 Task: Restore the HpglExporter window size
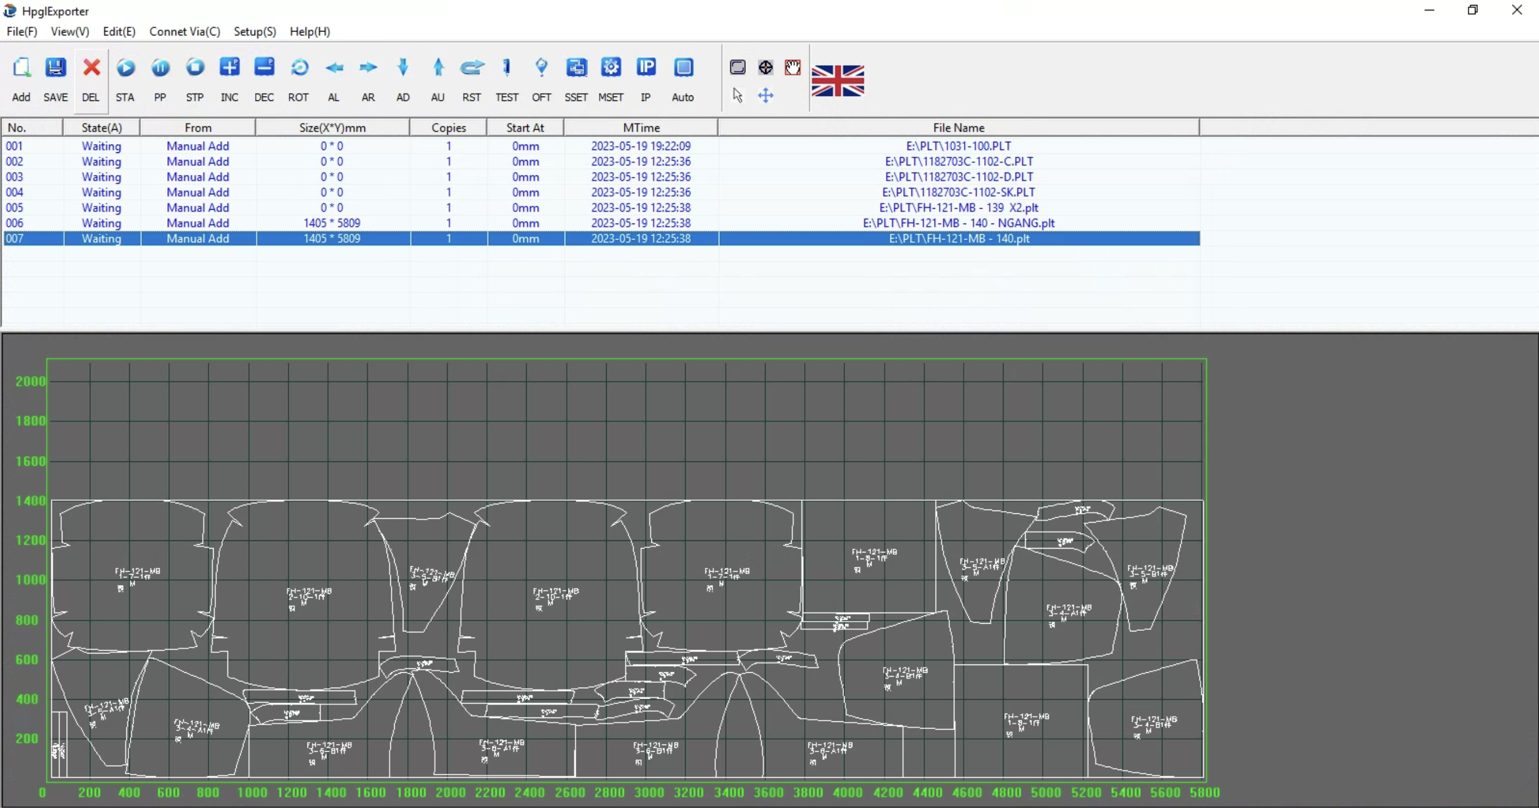(x=1473, y=10)
